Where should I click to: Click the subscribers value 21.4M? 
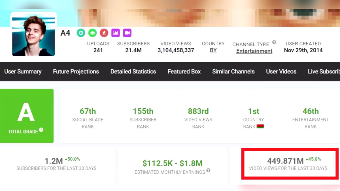[x=133, y=51]
